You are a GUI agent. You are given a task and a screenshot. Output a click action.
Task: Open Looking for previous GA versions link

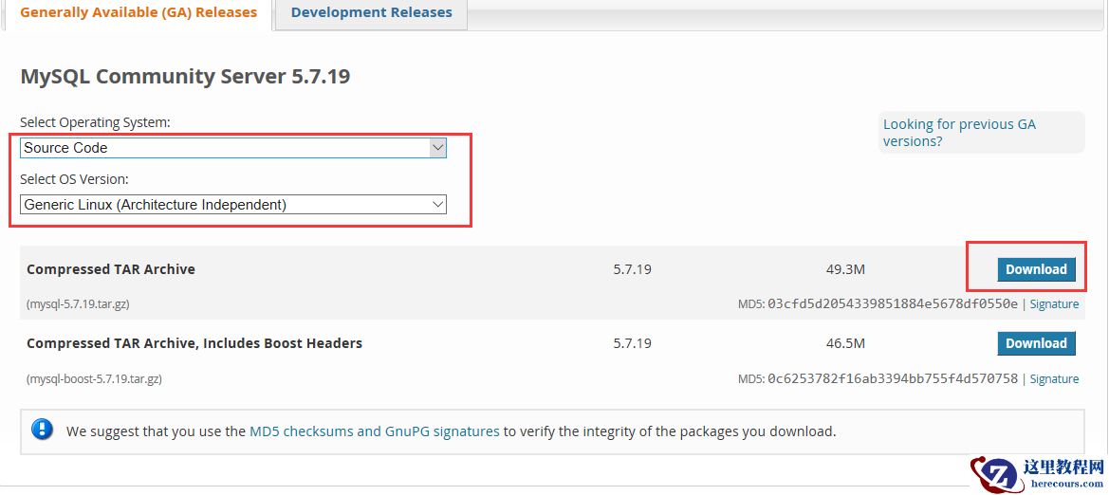tap(959, 132)
